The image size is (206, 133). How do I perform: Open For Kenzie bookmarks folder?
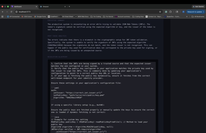point(108,17)
